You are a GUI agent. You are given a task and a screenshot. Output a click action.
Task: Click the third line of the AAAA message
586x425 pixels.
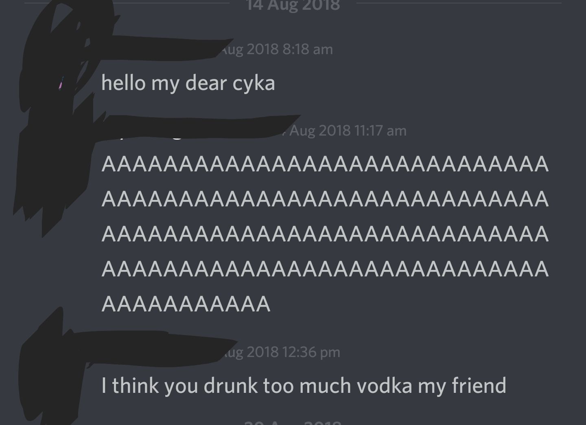[x=325, y=234]
